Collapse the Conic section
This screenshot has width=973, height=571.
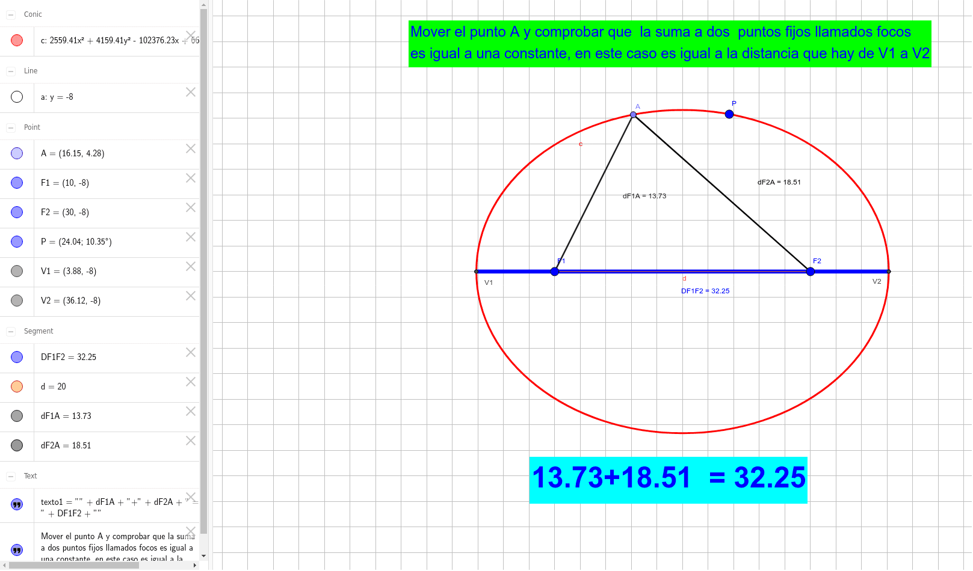tap(11, 14)
